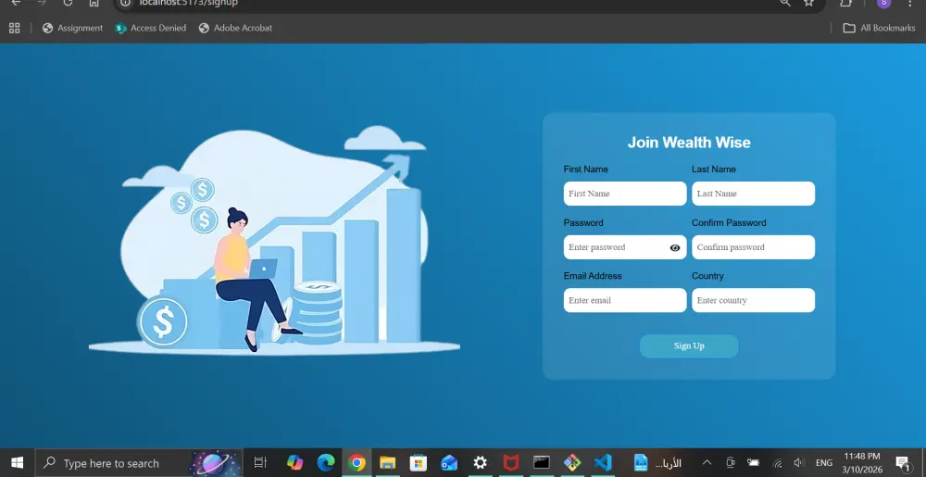Submit the form with Sign Up button
The width and height of the screenshot is (926, 477).
coord(689,346)
